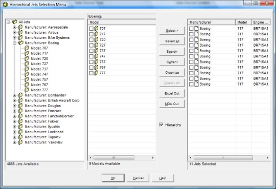Click the Organize button
This screenshot has height=189, width=276.
click(x=172, y=72)
